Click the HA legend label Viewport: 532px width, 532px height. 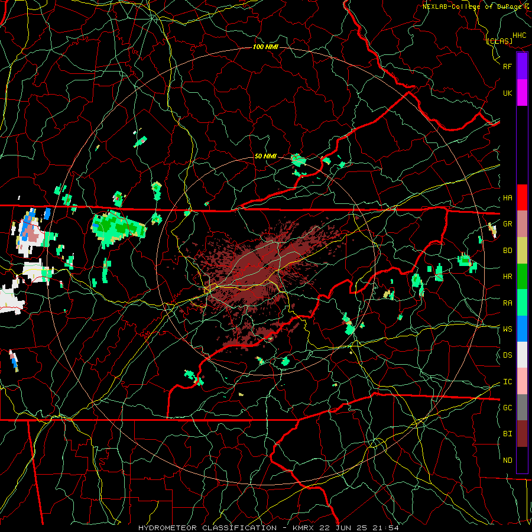tap(507, 198)
